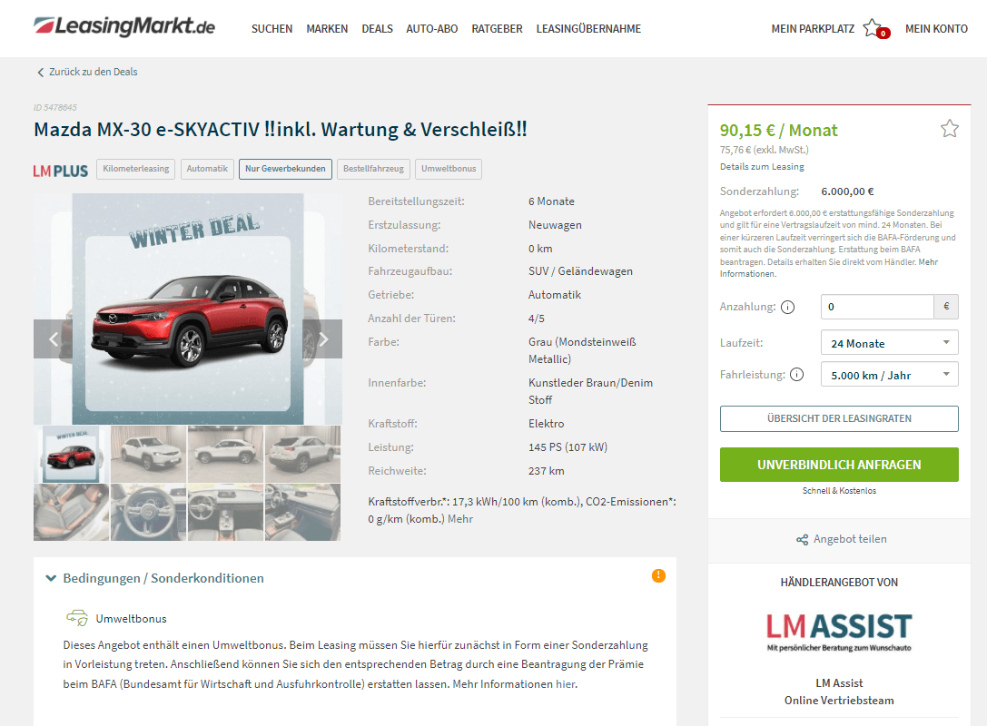Click the orange warning icon in Bedingungen
This screenshot has width=987, height=726.
tap(658, 575)
